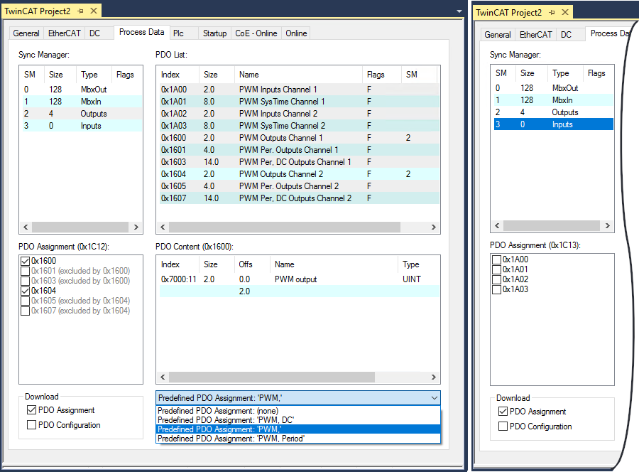Select SM 0 MbxOut row in left window
Image resolution: width=639 pixels, height=472 pixels.
pos(81,90)
